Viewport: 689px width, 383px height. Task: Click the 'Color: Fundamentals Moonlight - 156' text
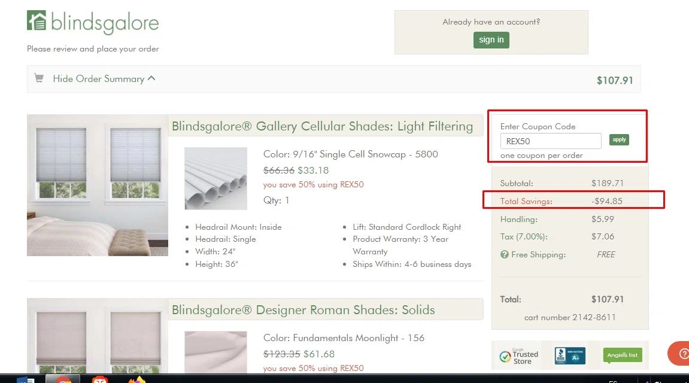344,338
